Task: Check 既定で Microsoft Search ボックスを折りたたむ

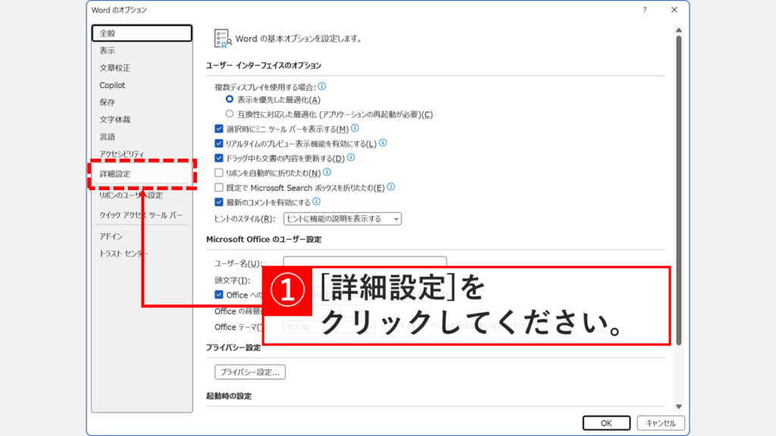Action: [219, 188]
